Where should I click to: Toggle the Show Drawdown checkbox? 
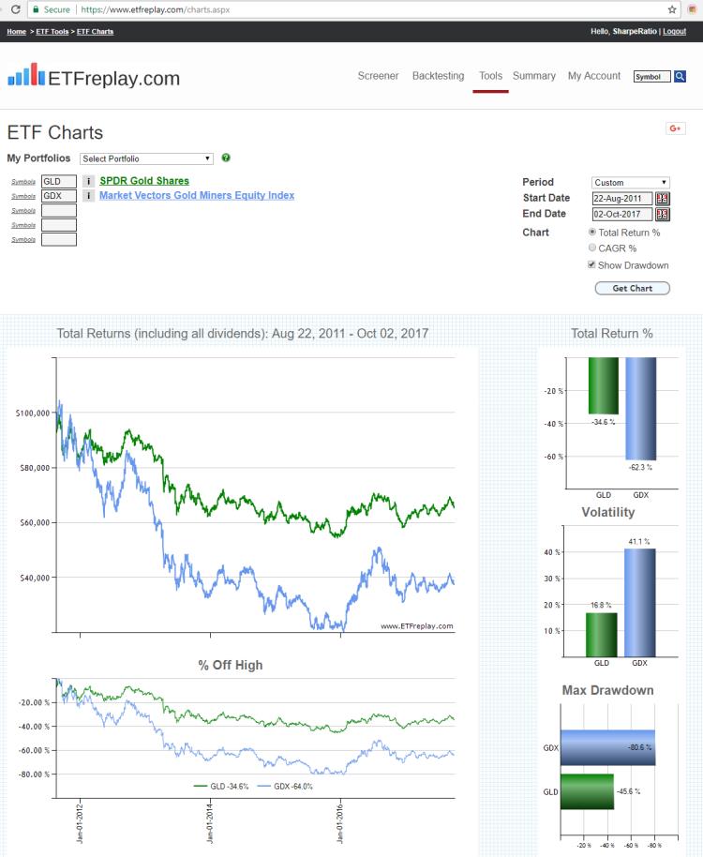[x=591, y=264]
